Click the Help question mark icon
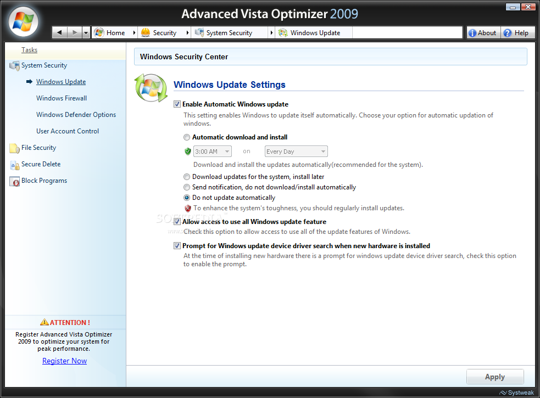The width and height of the screenshot is (540, 398). pos(507,33)
